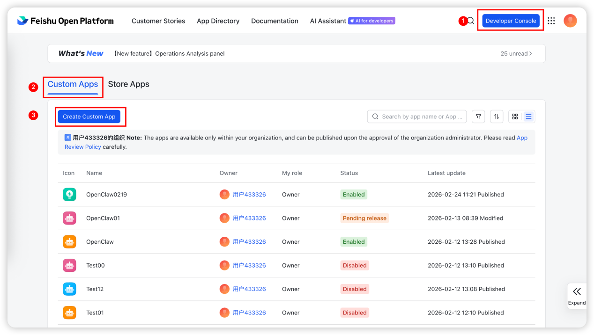
Task: Expand the collapsed side panel
Action: point(577,296)
